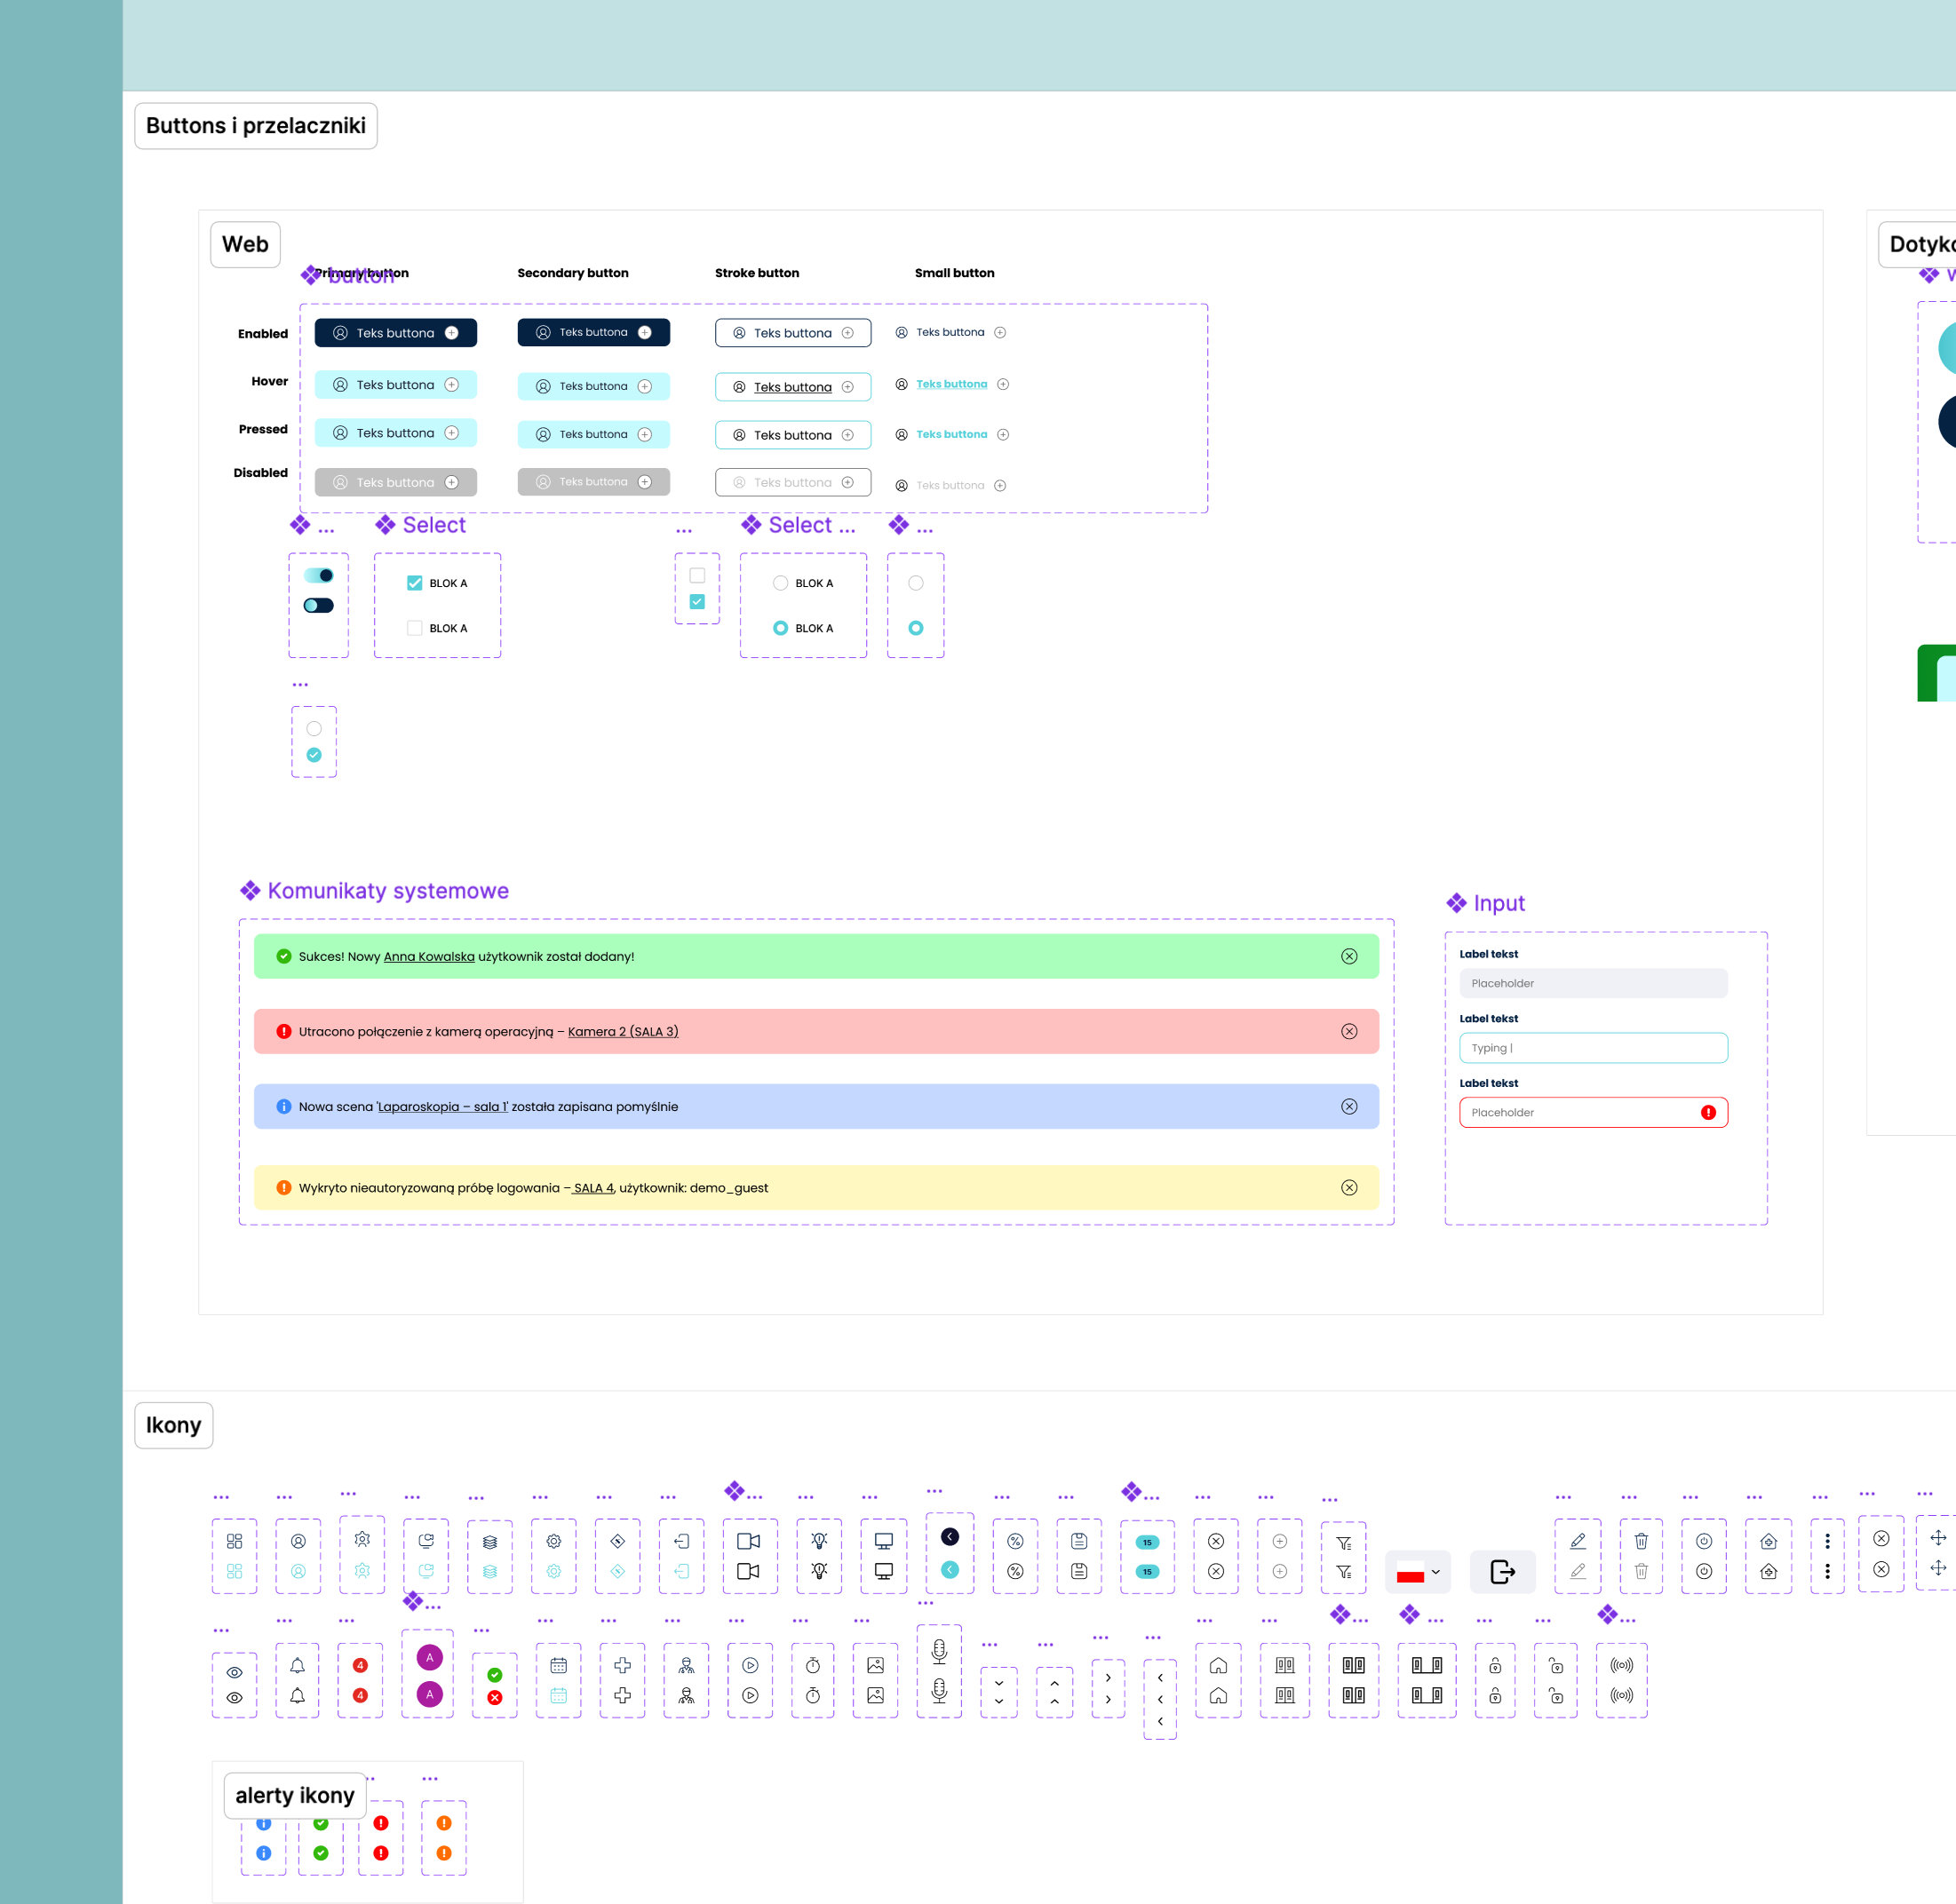Click the Kamera 2 (SALA 3) link

tap(623, 1032)
